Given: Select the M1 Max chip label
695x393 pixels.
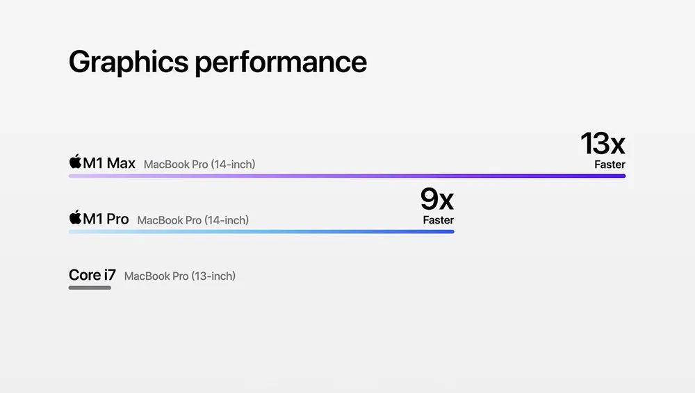Looking at the screenshot, I should tap(109, 163).
